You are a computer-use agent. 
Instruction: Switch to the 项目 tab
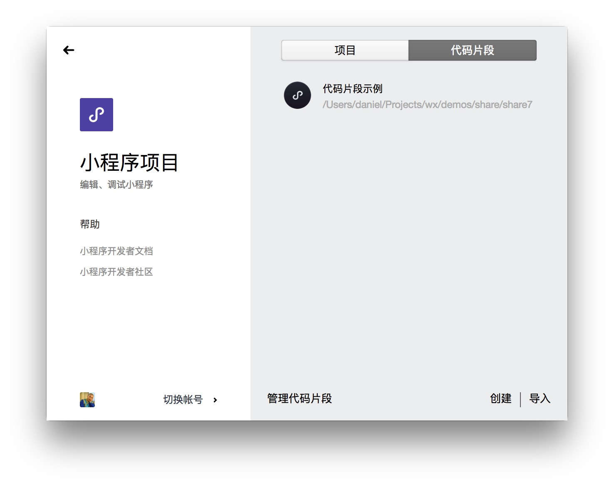(x=345, y=50)
